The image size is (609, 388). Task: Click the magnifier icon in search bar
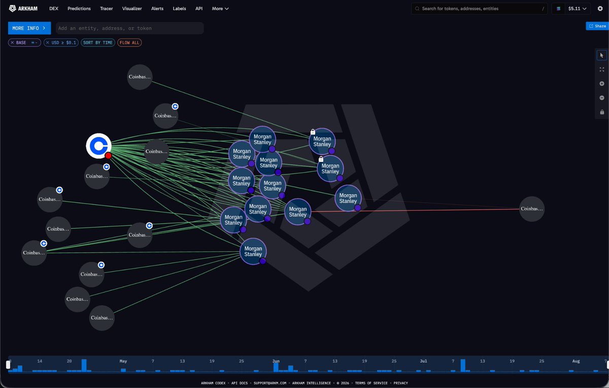click(417, 9)
